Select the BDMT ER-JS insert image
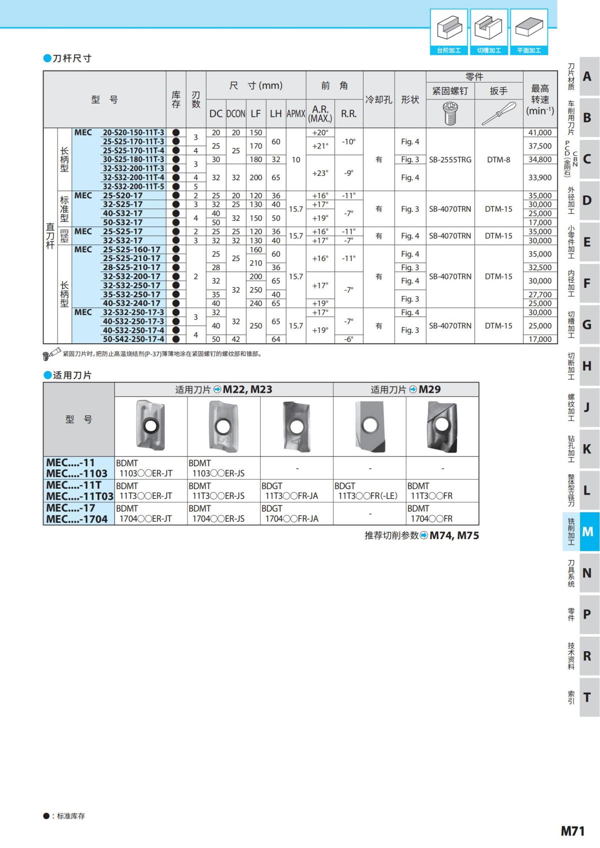This screenshot has width=600, height=848. (223, 426)
